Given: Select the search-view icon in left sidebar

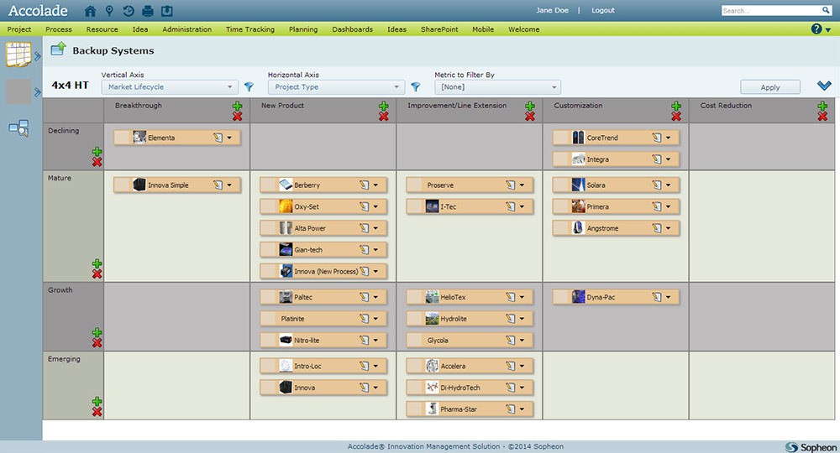Looking at the screenshot, I should click(x=18, y=128).
